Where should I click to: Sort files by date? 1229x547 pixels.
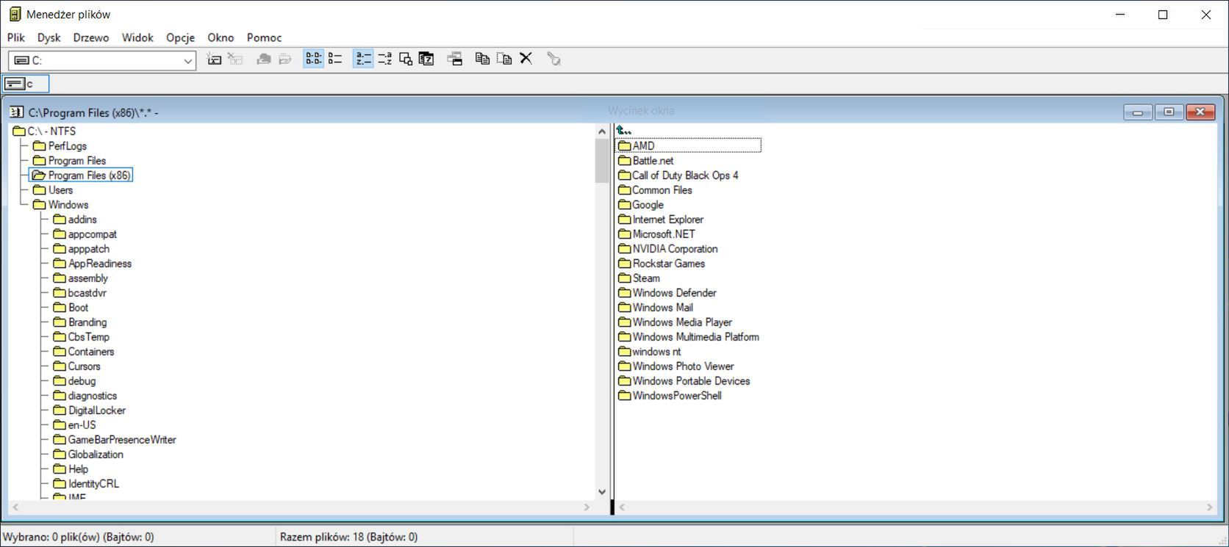pos(426,59)
